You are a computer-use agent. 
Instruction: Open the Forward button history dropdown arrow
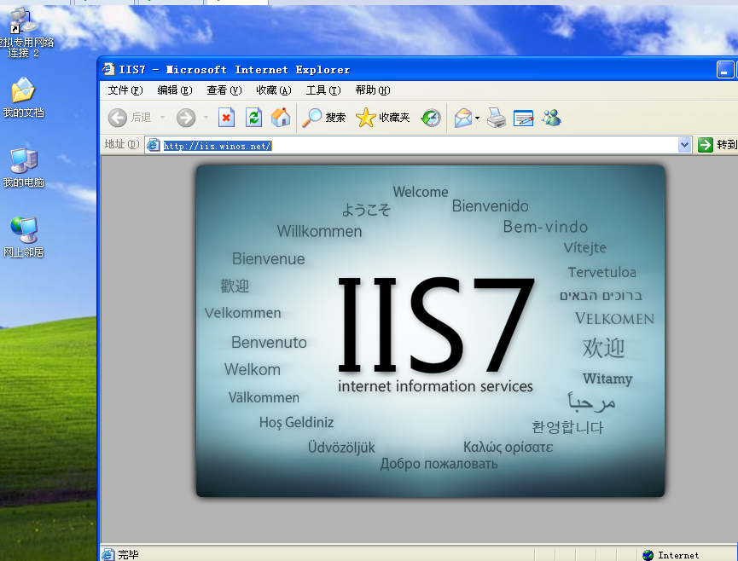pos(206,117)
